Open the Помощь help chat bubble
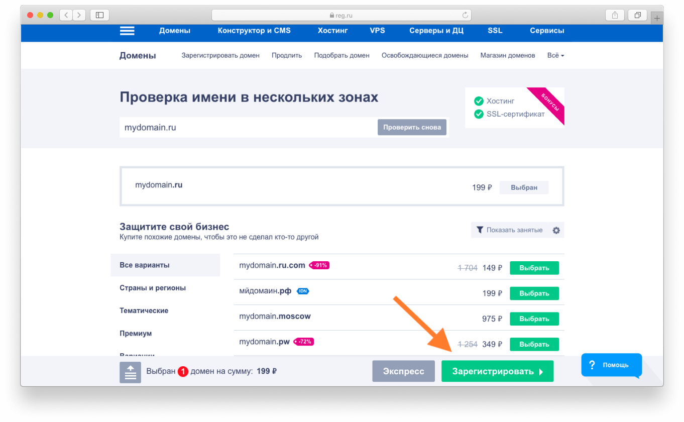Viewport: 684px width, 422px height. [x=611, y=365]
